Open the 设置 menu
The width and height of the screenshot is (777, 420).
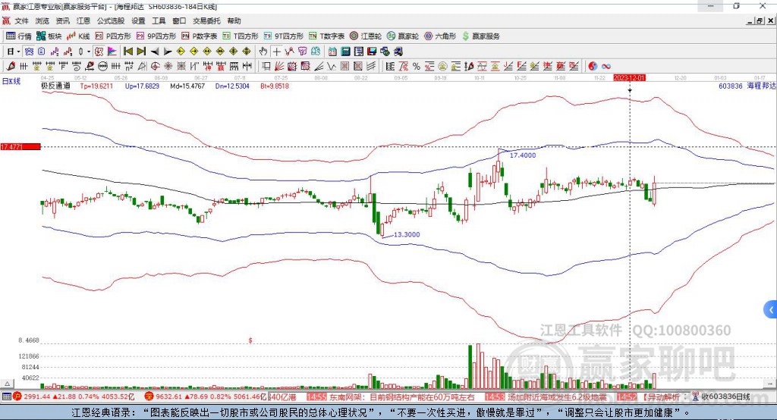coord(138,20)
